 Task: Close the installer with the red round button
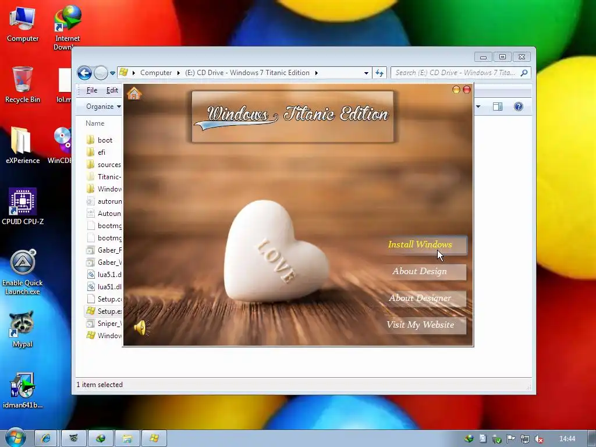(467, 90)
